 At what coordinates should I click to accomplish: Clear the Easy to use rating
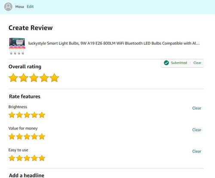point(197,151)
